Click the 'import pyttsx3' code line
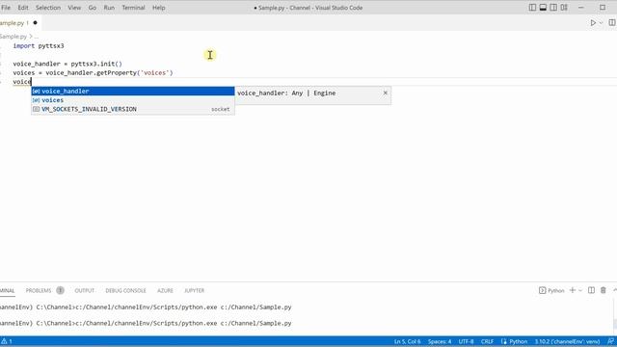The image size is (617, 347). [x=39, y=45]
